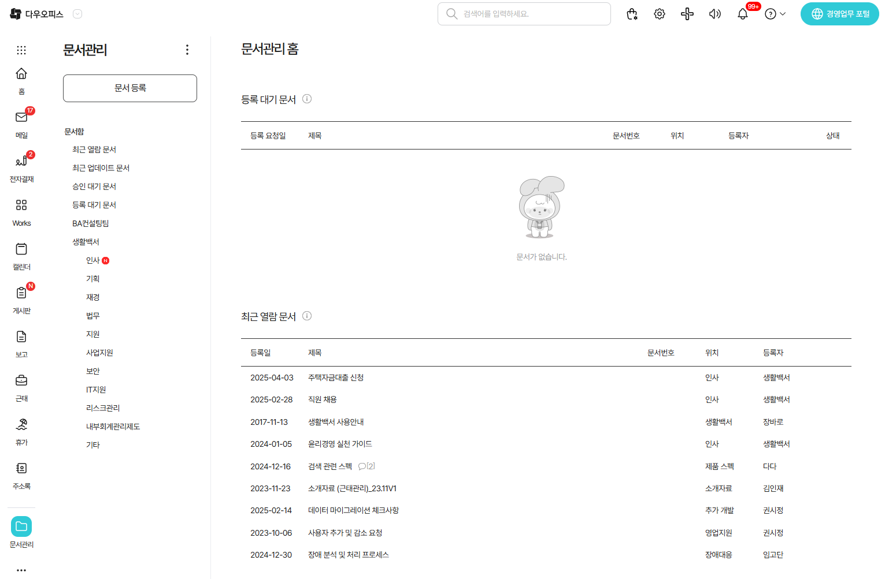Open the 주택자금대출 신청 document
Viewport: 885px width, 579px height.
pos(336,378)
